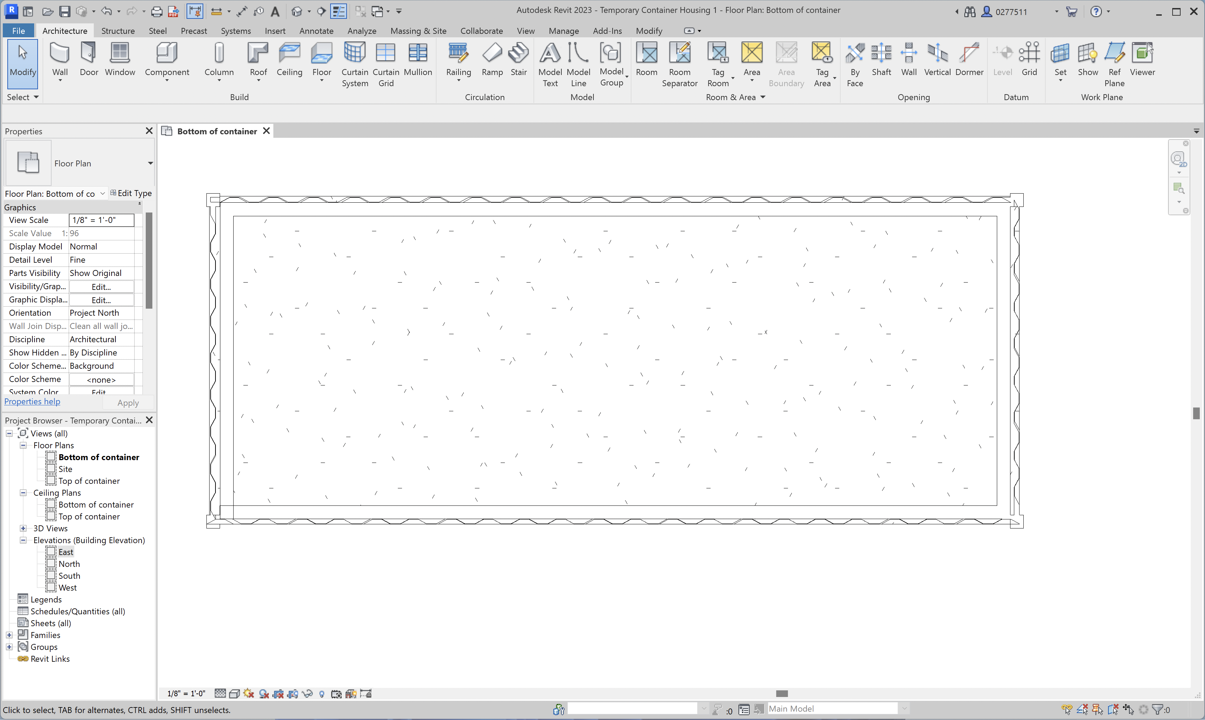Collapse the Floor Plans tree node
The height and width of the screenshot is (720, 1205).
23,445
